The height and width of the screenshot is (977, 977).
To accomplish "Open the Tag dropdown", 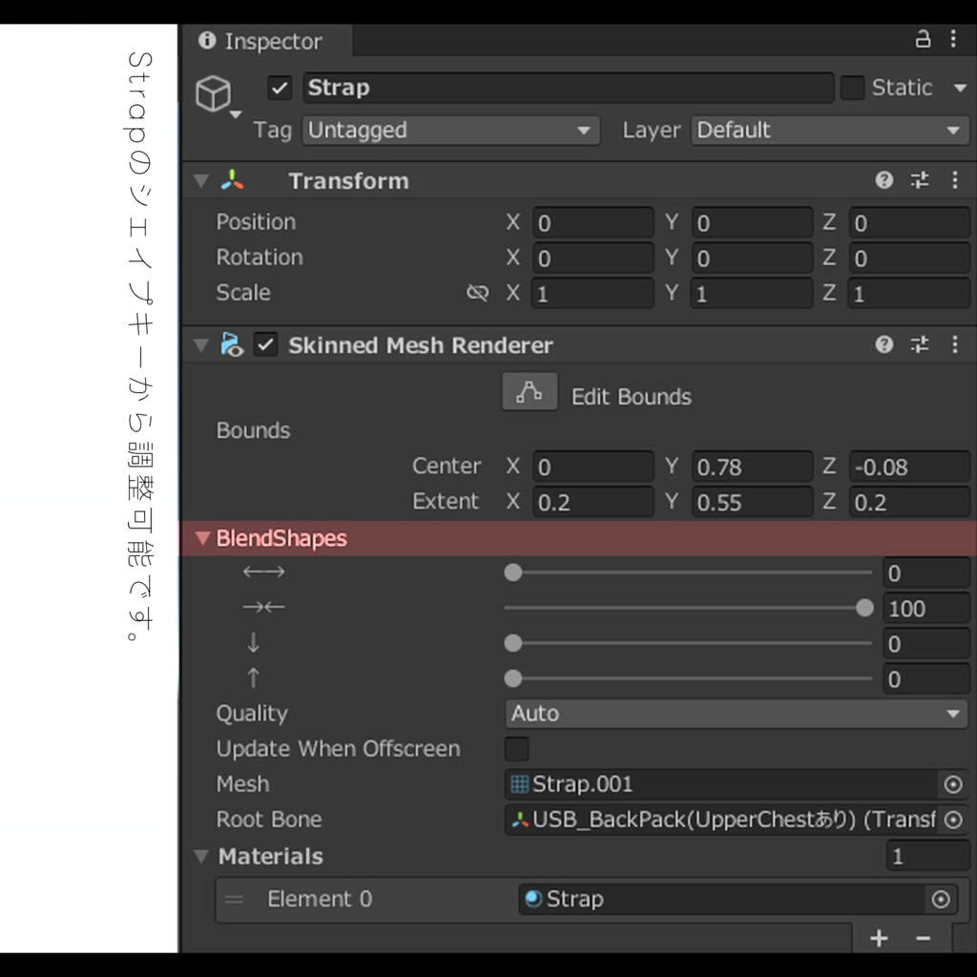I will pos(450,131).
